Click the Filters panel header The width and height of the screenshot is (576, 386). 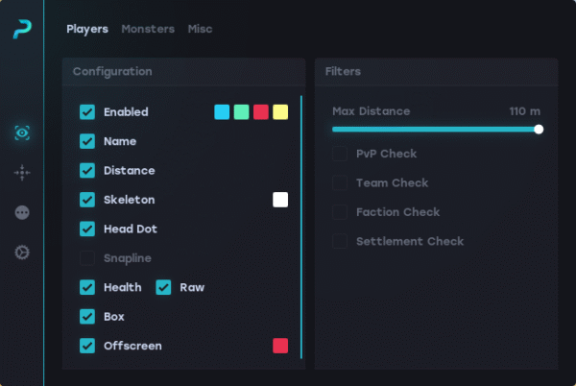coord(437,72)
